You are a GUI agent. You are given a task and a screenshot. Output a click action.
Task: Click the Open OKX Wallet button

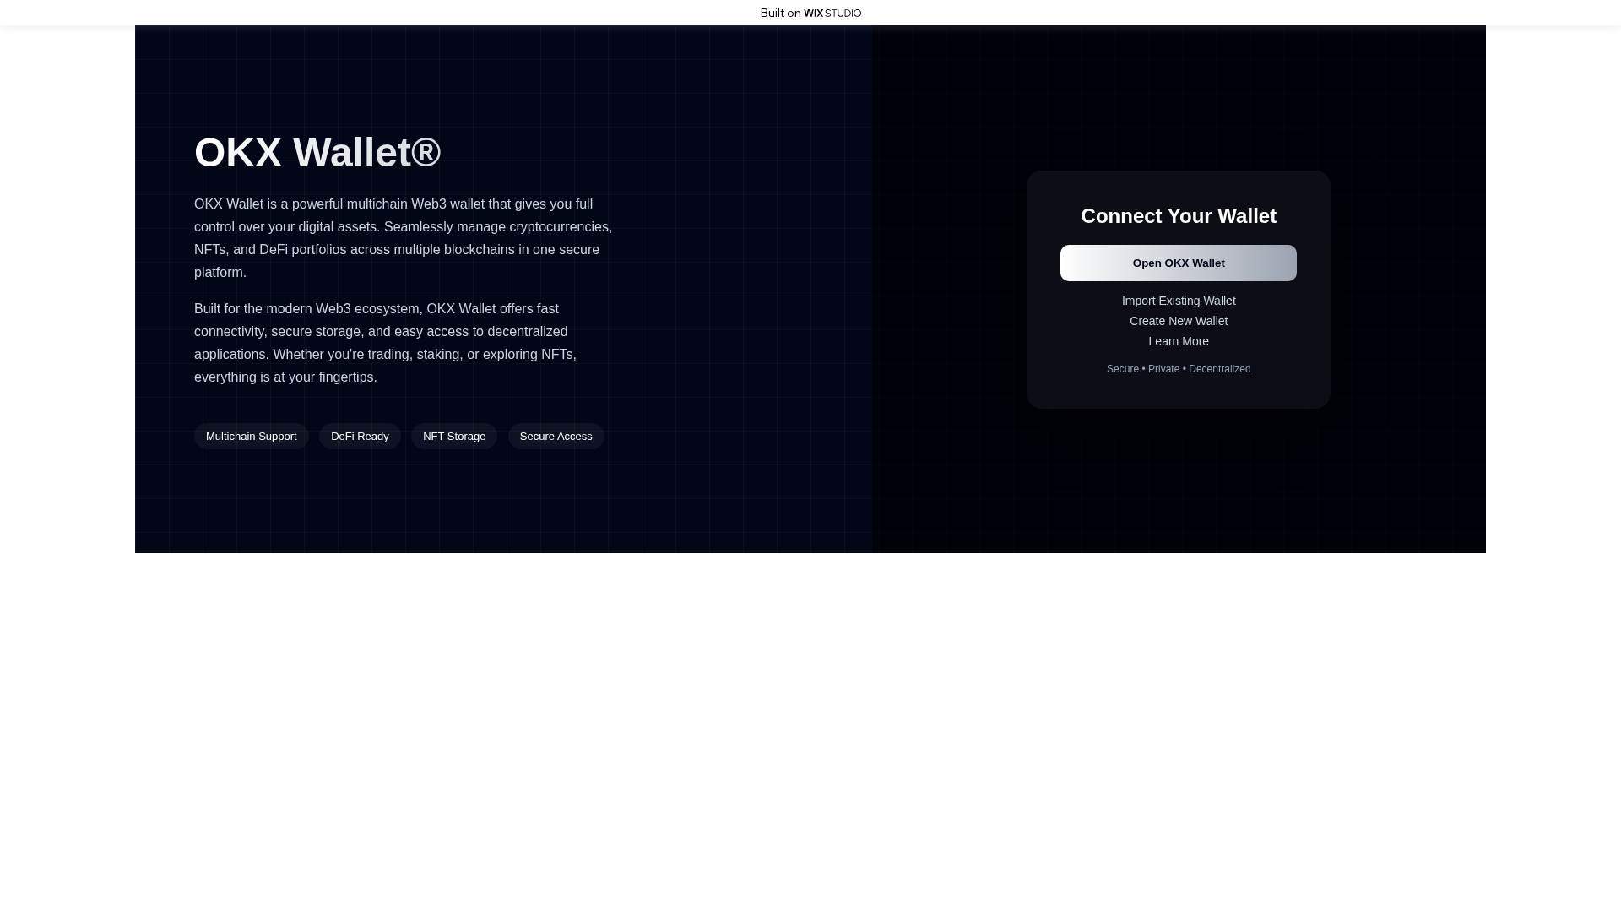point(1178,263)
